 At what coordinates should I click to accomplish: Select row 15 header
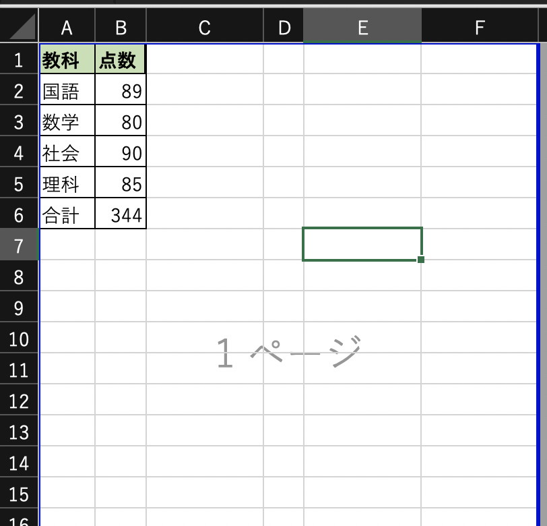click(19, 493)
